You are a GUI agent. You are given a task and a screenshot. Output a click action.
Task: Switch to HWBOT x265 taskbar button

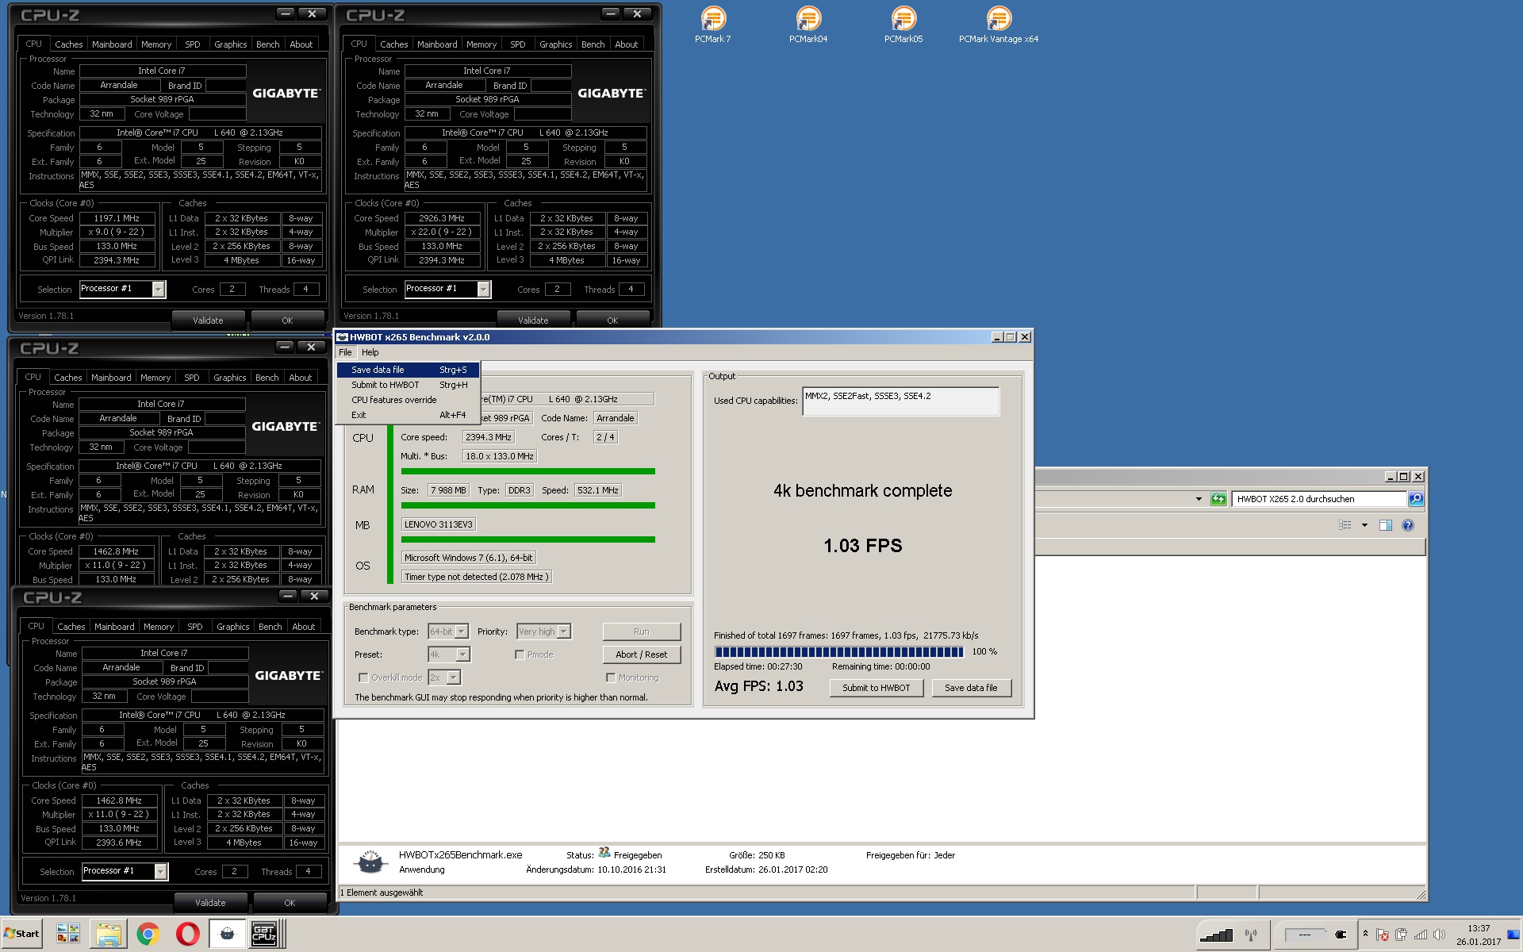pos(227,934)
